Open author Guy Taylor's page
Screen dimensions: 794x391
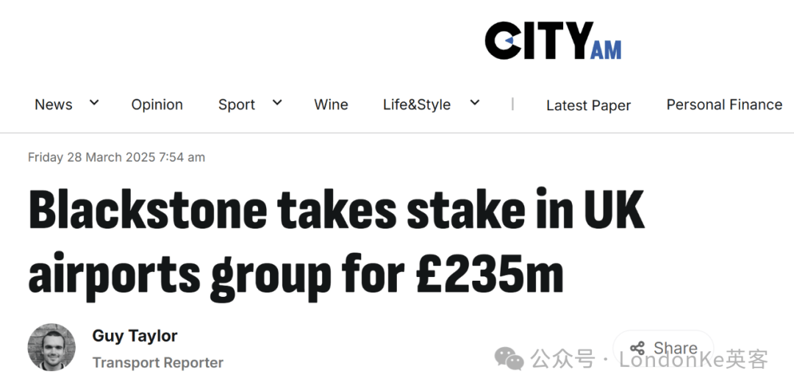tap(135, 336)
